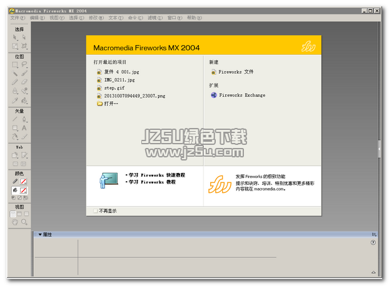
Task: Click the Hide slices and hotspots icon
Action: pyautogui.click(x=15, y=164)
